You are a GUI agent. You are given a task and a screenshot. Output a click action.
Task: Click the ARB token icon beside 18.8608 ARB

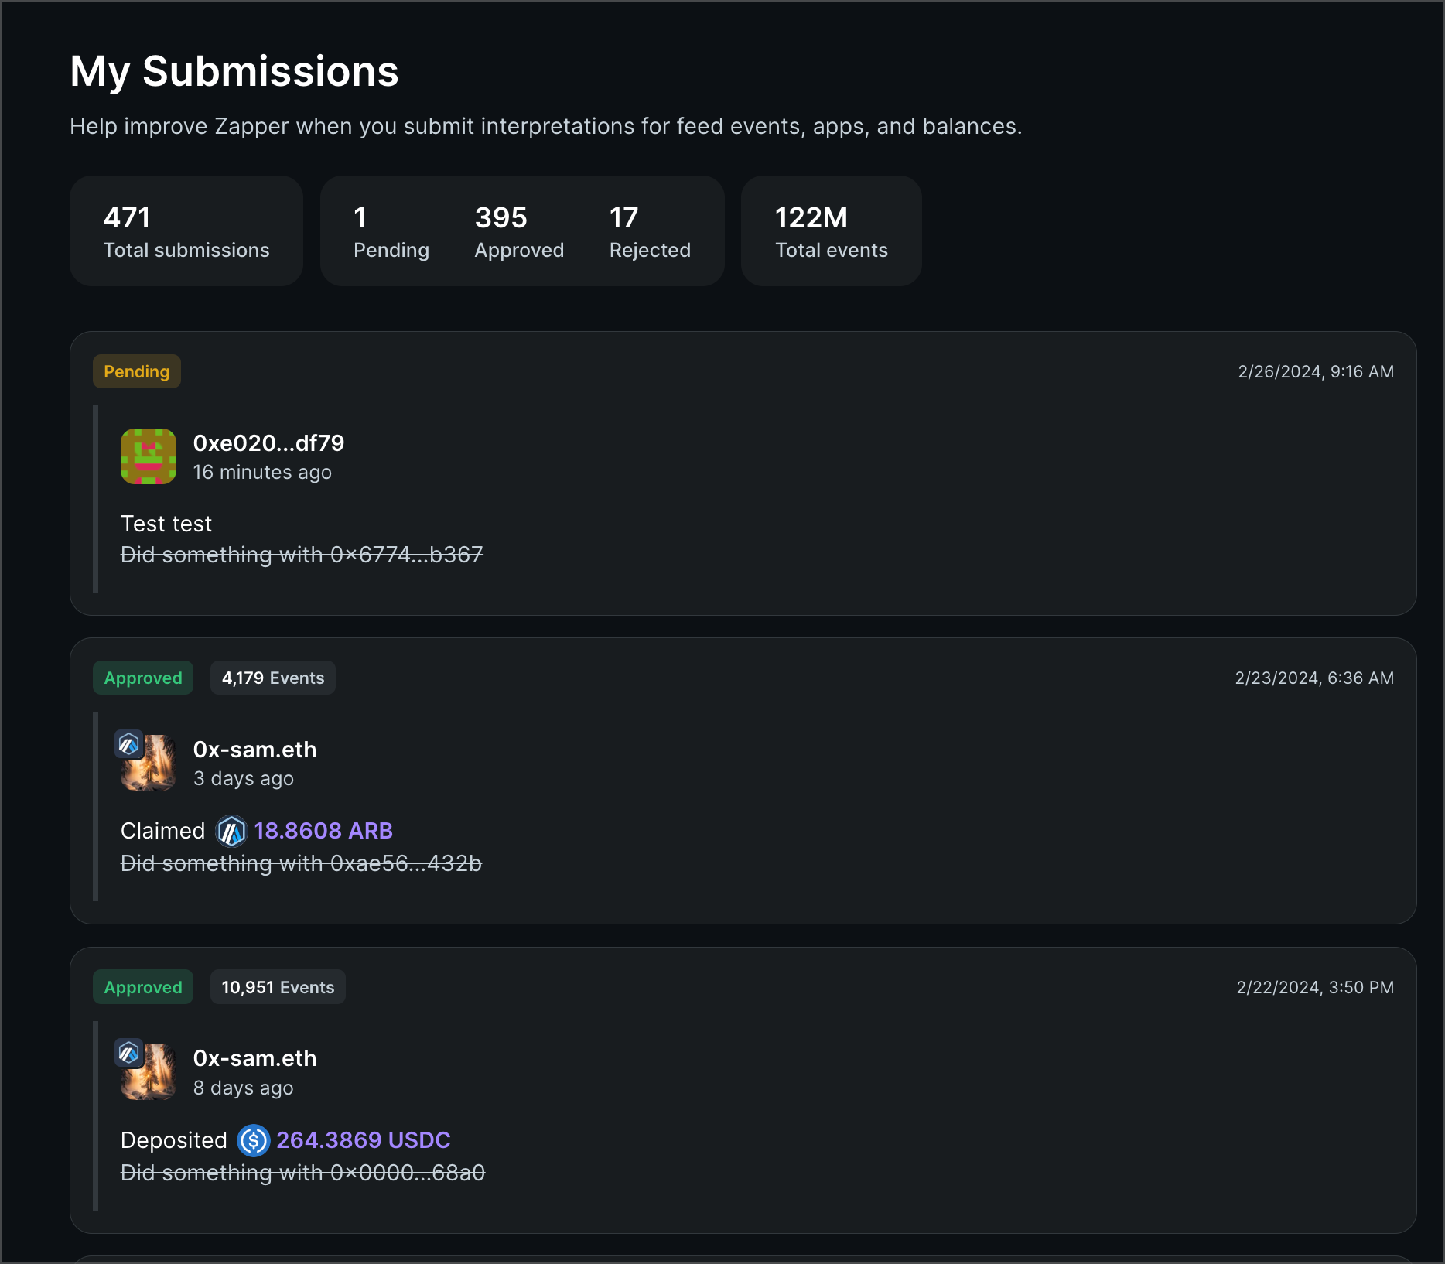(231, 831)
